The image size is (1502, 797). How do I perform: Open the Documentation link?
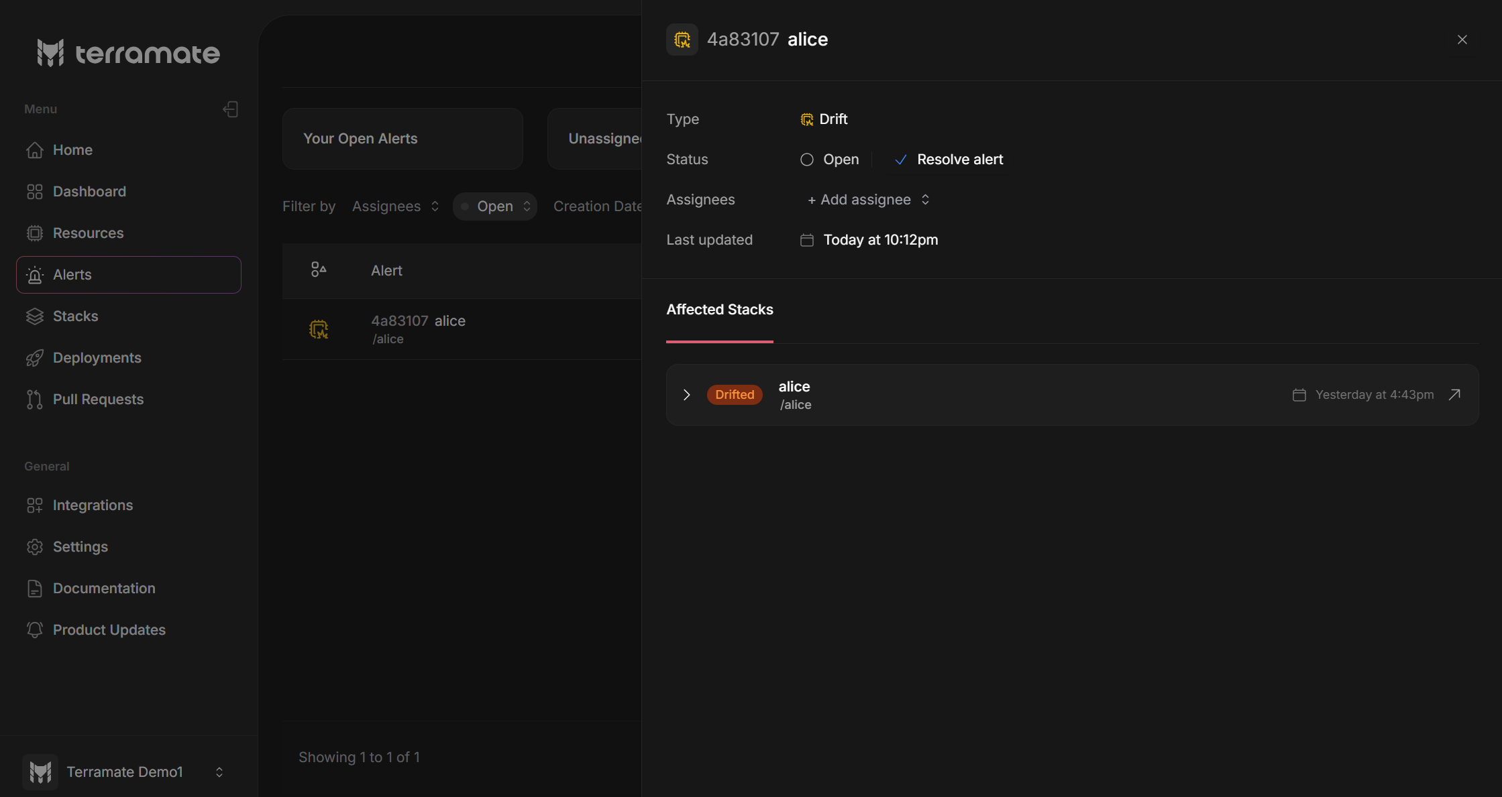(x=104, y=589)
